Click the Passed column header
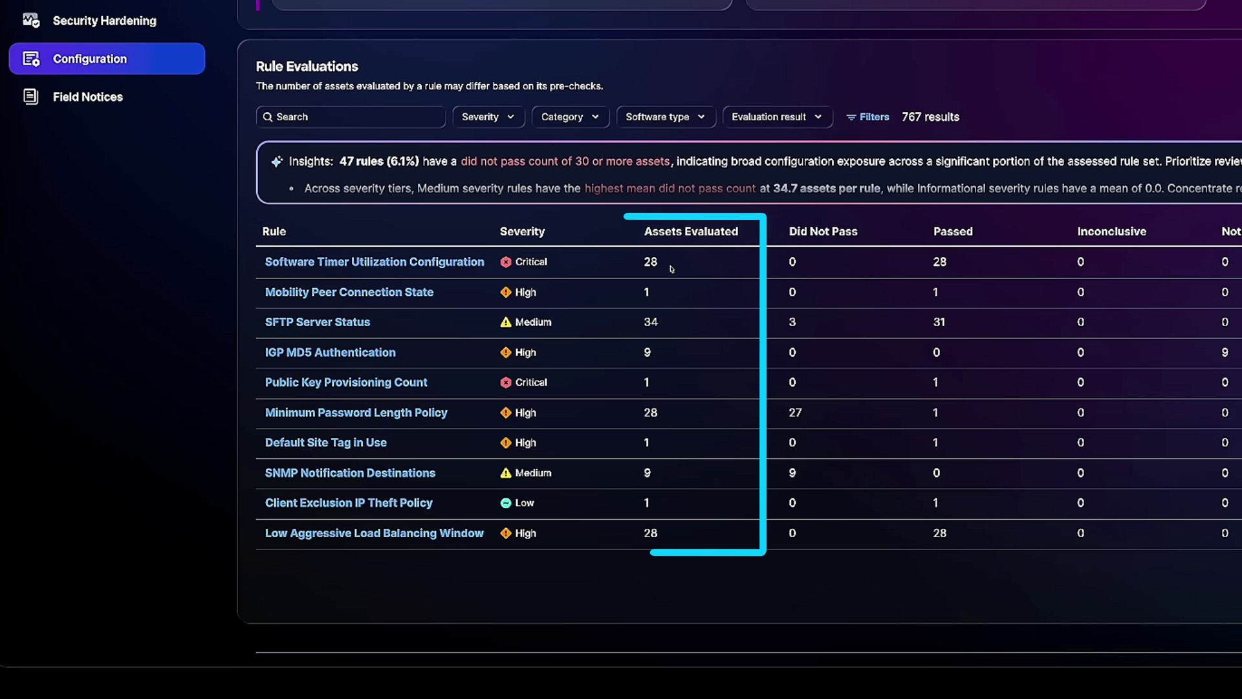This screenshot has width=1242, height=699. pyautogui.click(x=953, y=232)
